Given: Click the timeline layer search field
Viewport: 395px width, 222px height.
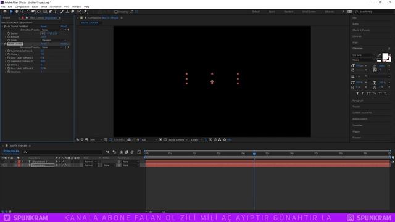Looking at the screenshot, I should pyautogui.click(x=62, y=152).
